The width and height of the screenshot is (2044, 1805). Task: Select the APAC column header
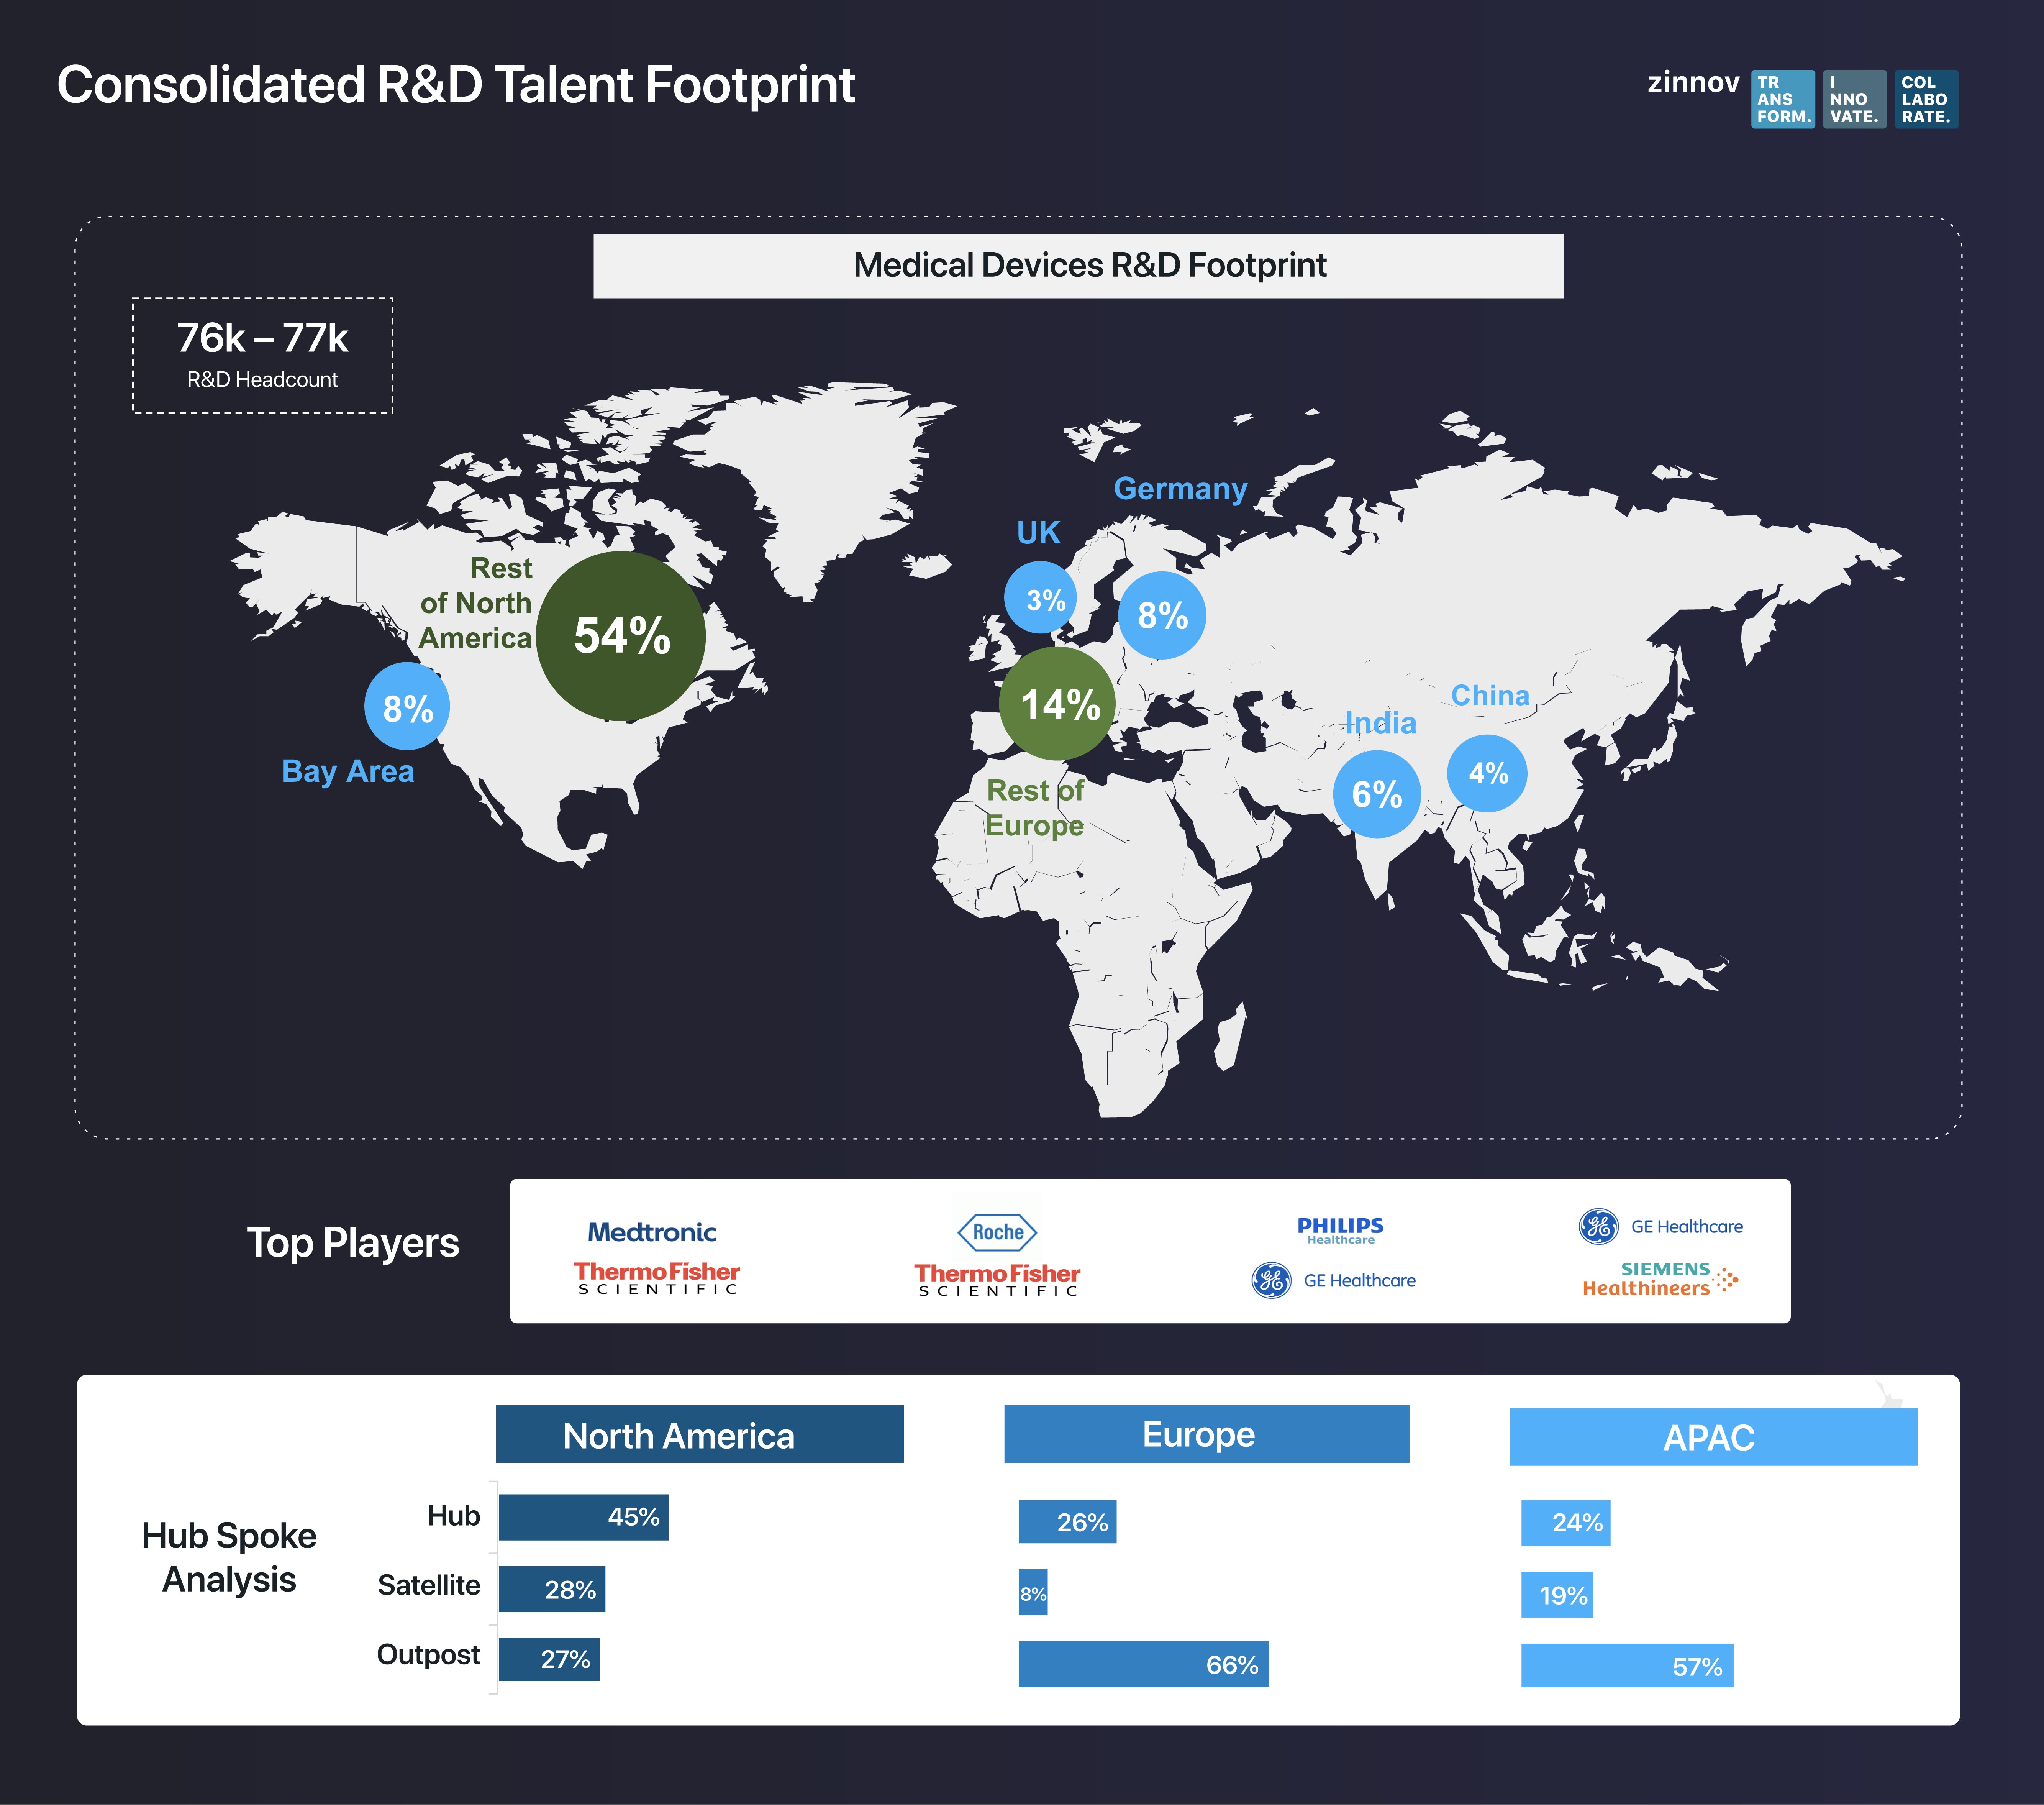coord(1714,1437)
